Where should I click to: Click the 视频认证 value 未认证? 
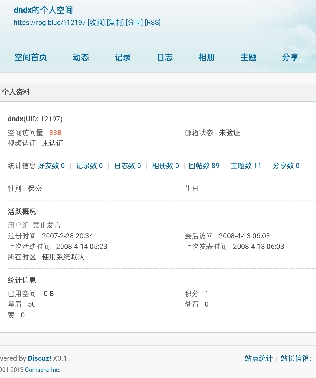[x=53, y=143]
